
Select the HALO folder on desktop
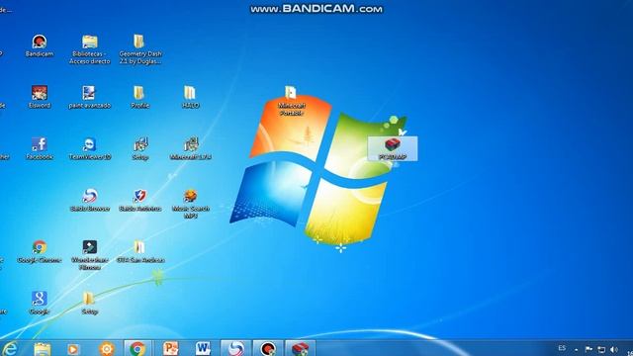click(190, 97)
